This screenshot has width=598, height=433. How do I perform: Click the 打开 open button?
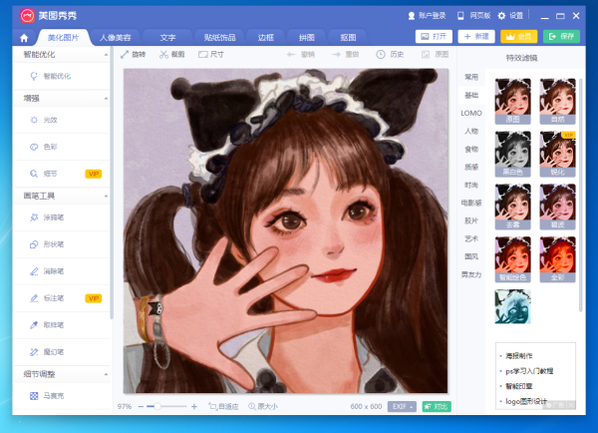pyautogui.click(x=434, y=36)
